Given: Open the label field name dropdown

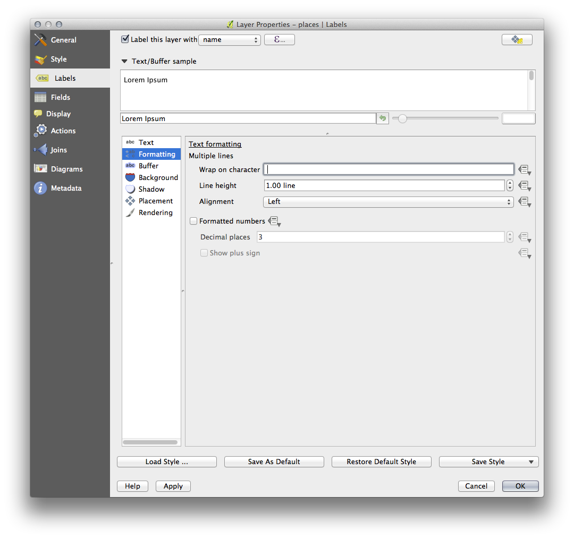Looking at the screenshot, I should pos(229,40).
